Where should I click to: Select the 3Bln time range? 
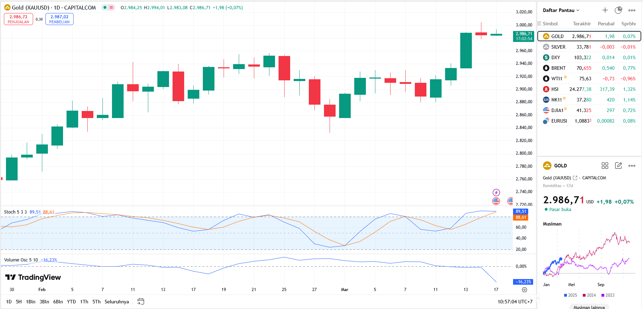pos(44,302)
